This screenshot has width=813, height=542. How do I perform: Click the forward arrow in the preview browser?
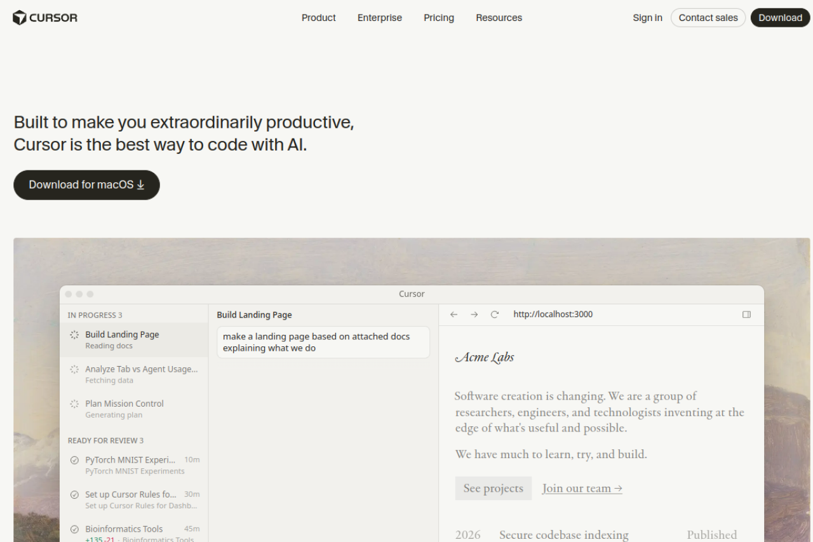tap(474, 315)
